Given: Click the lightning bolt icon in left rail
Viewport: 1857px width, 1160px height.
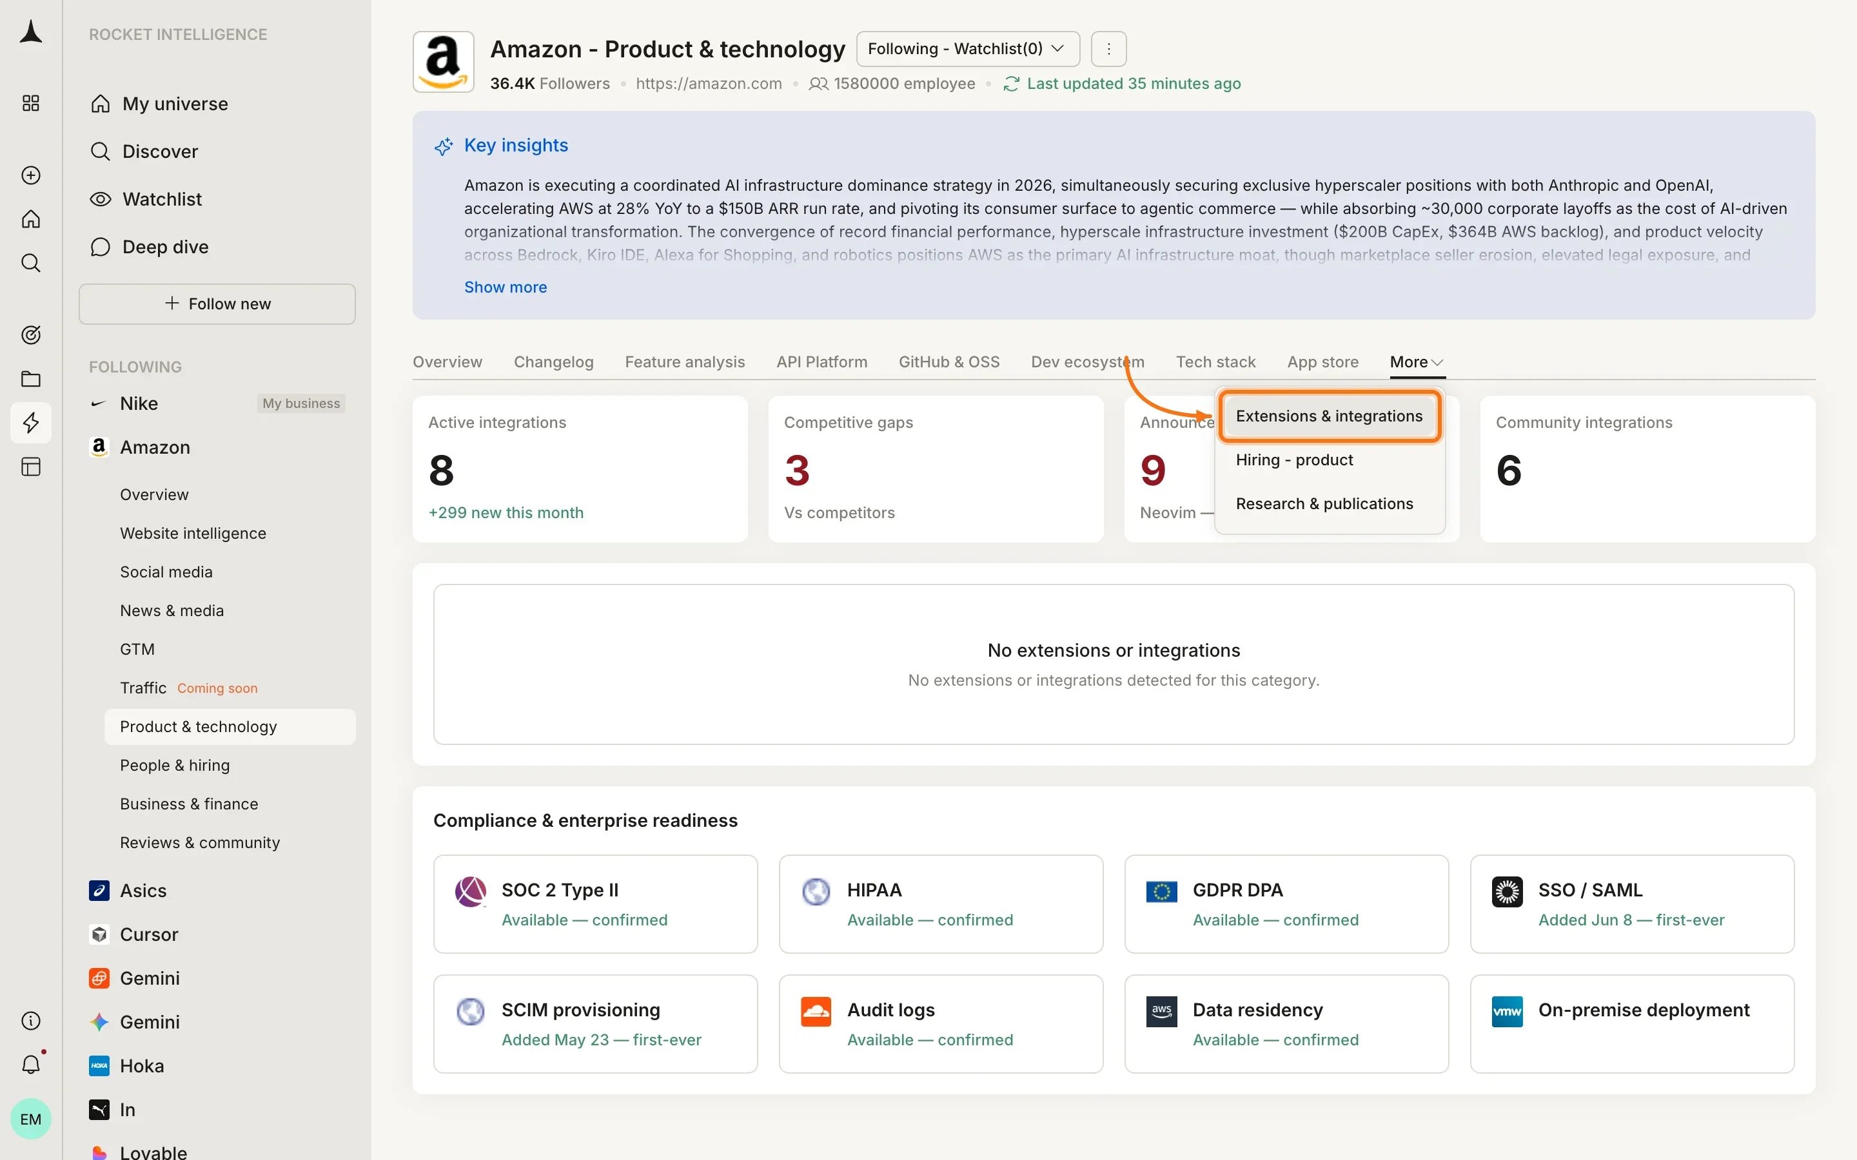Looking at the screenshot, I should click(x=31, y=423).
